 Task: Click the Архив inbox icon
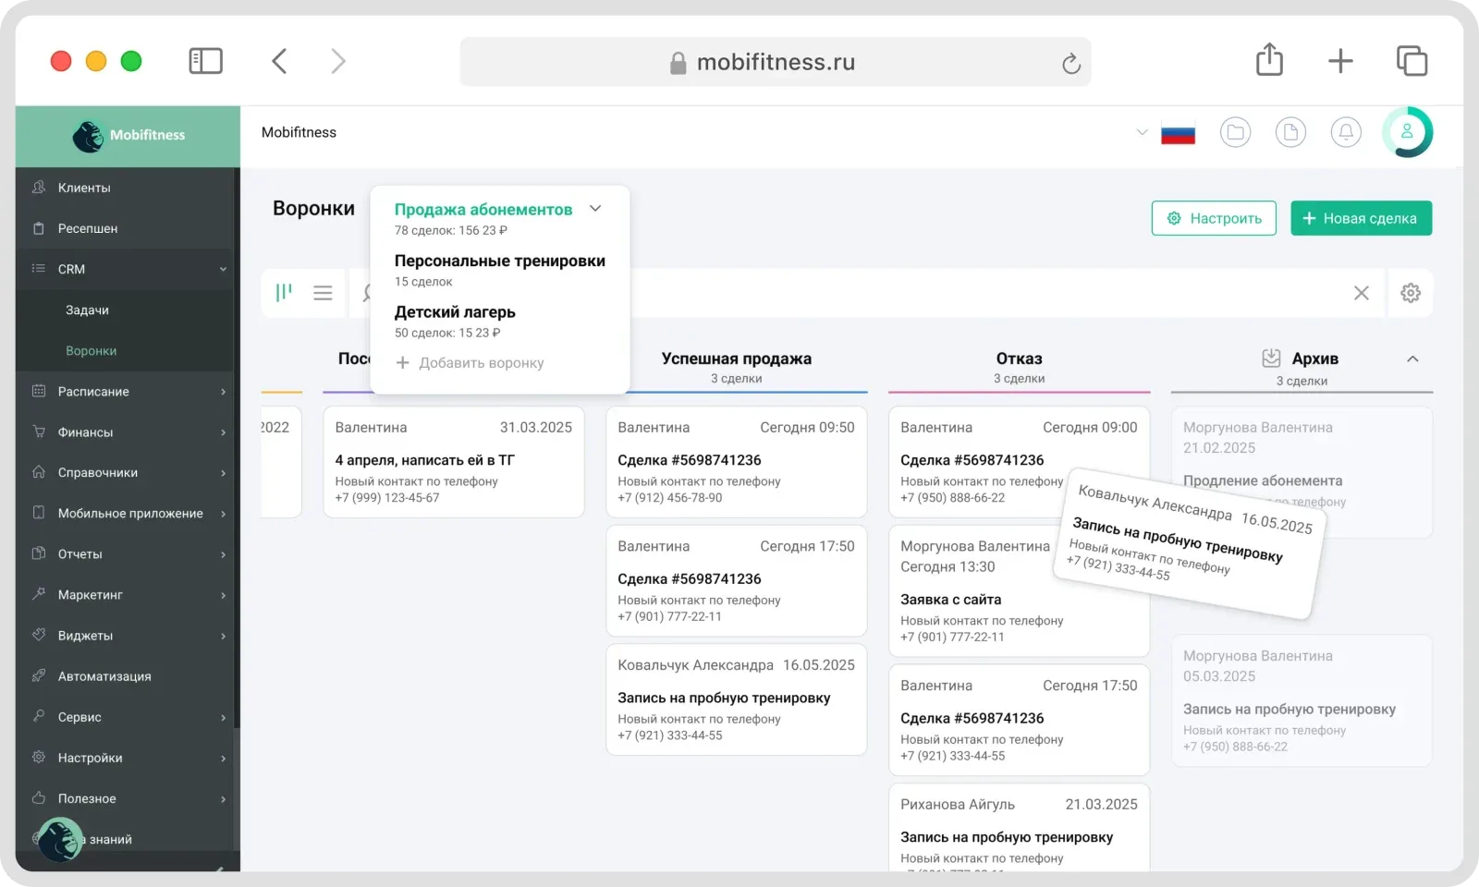[x=1271, y=358]
